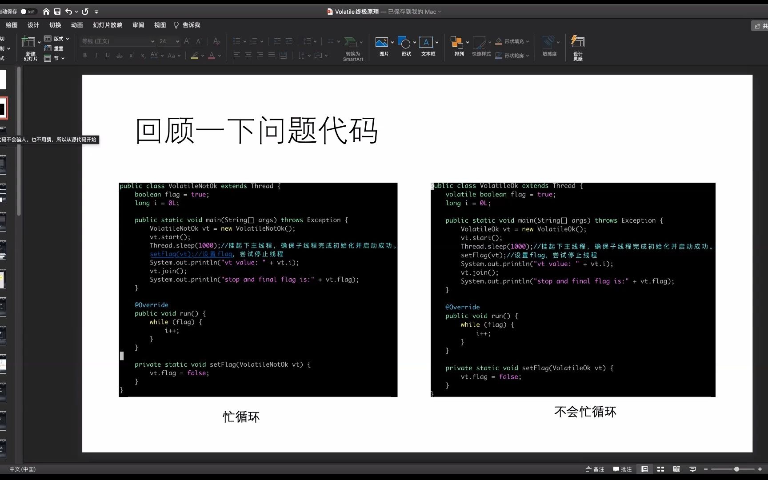Save the presentation with the disk icon
Image resolution: width=768 pixels, height=480 pixels.
tap(57, 12)
